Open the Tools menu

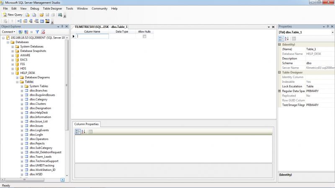click(70, 8)
